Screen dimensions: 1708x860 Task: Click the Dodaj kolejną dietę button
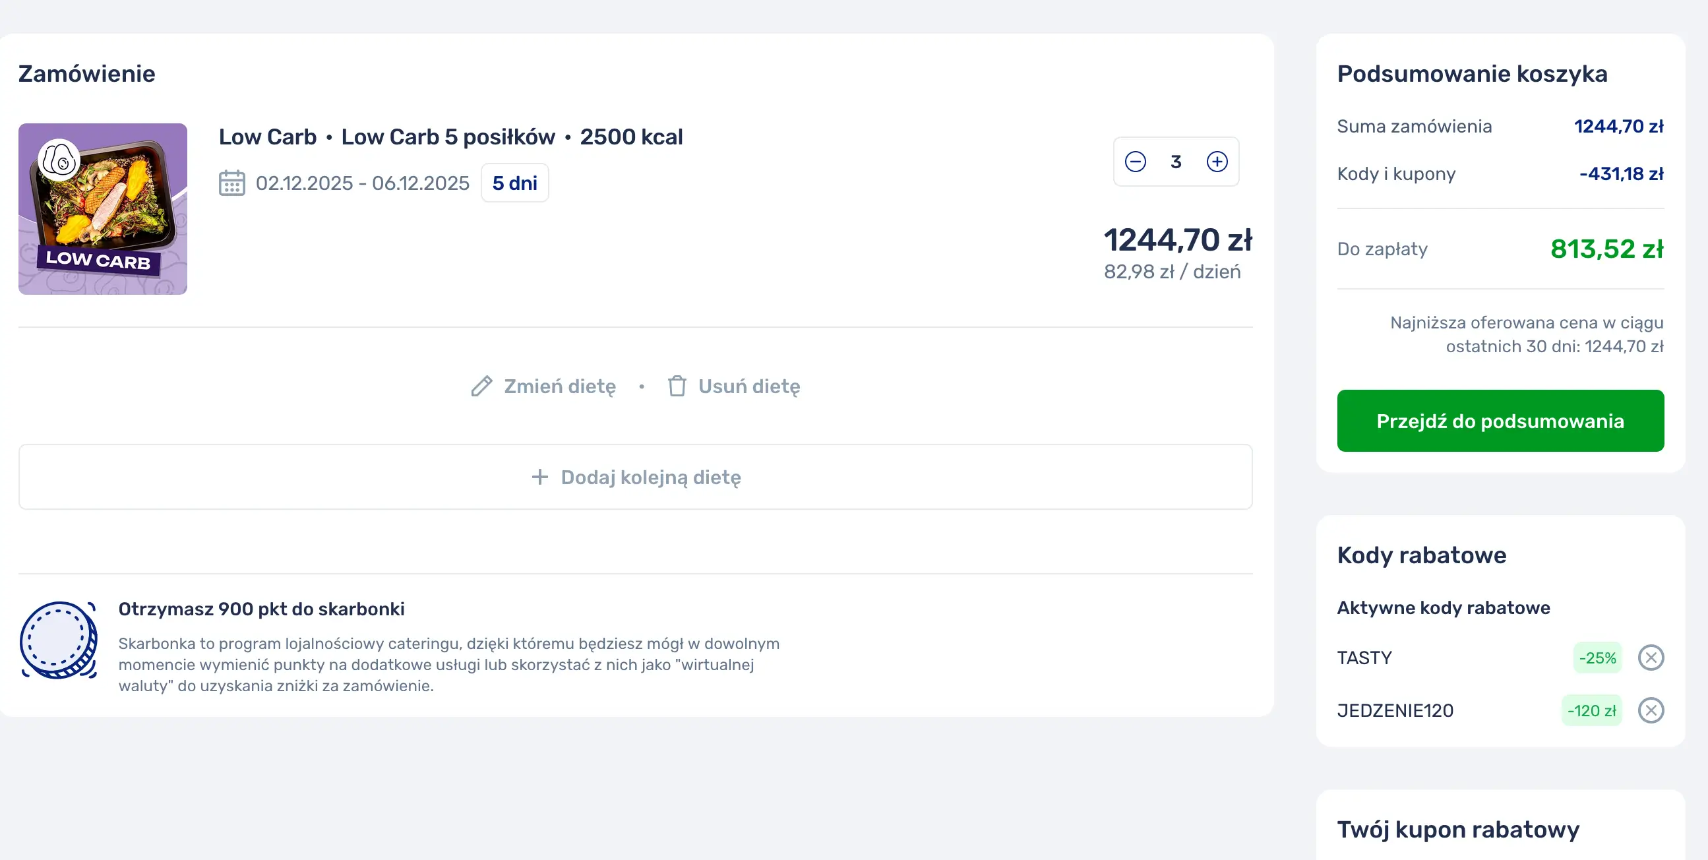coord(635,477)
